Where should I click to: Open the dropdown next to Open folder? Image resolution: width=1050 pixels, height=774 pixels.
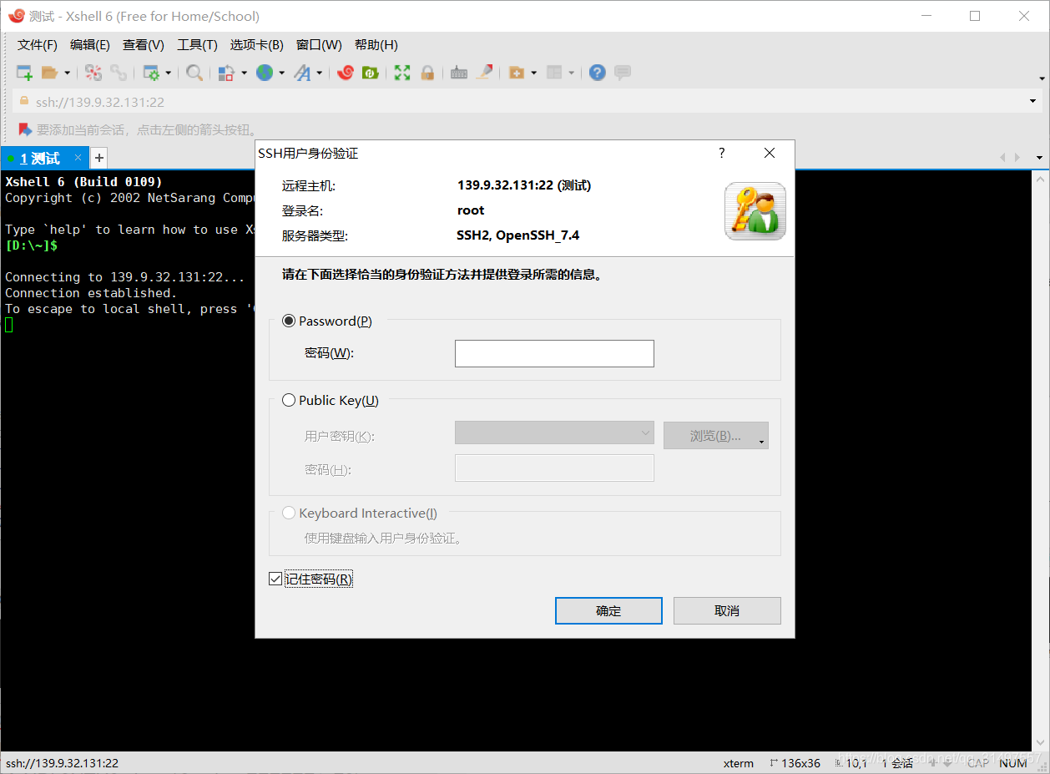click(x=67, y=73)
